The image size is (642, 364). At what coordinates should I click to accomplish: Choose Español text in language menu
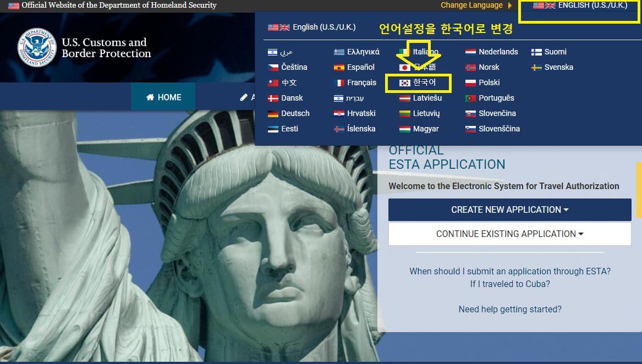point(361,67)
